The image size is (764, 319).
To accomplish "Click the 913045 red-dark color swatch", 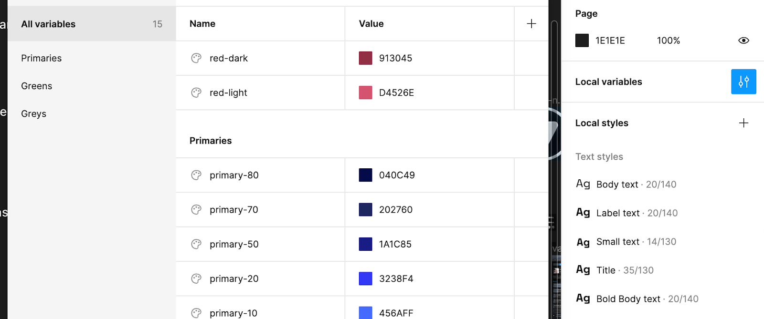I will (x=365, y=58).
